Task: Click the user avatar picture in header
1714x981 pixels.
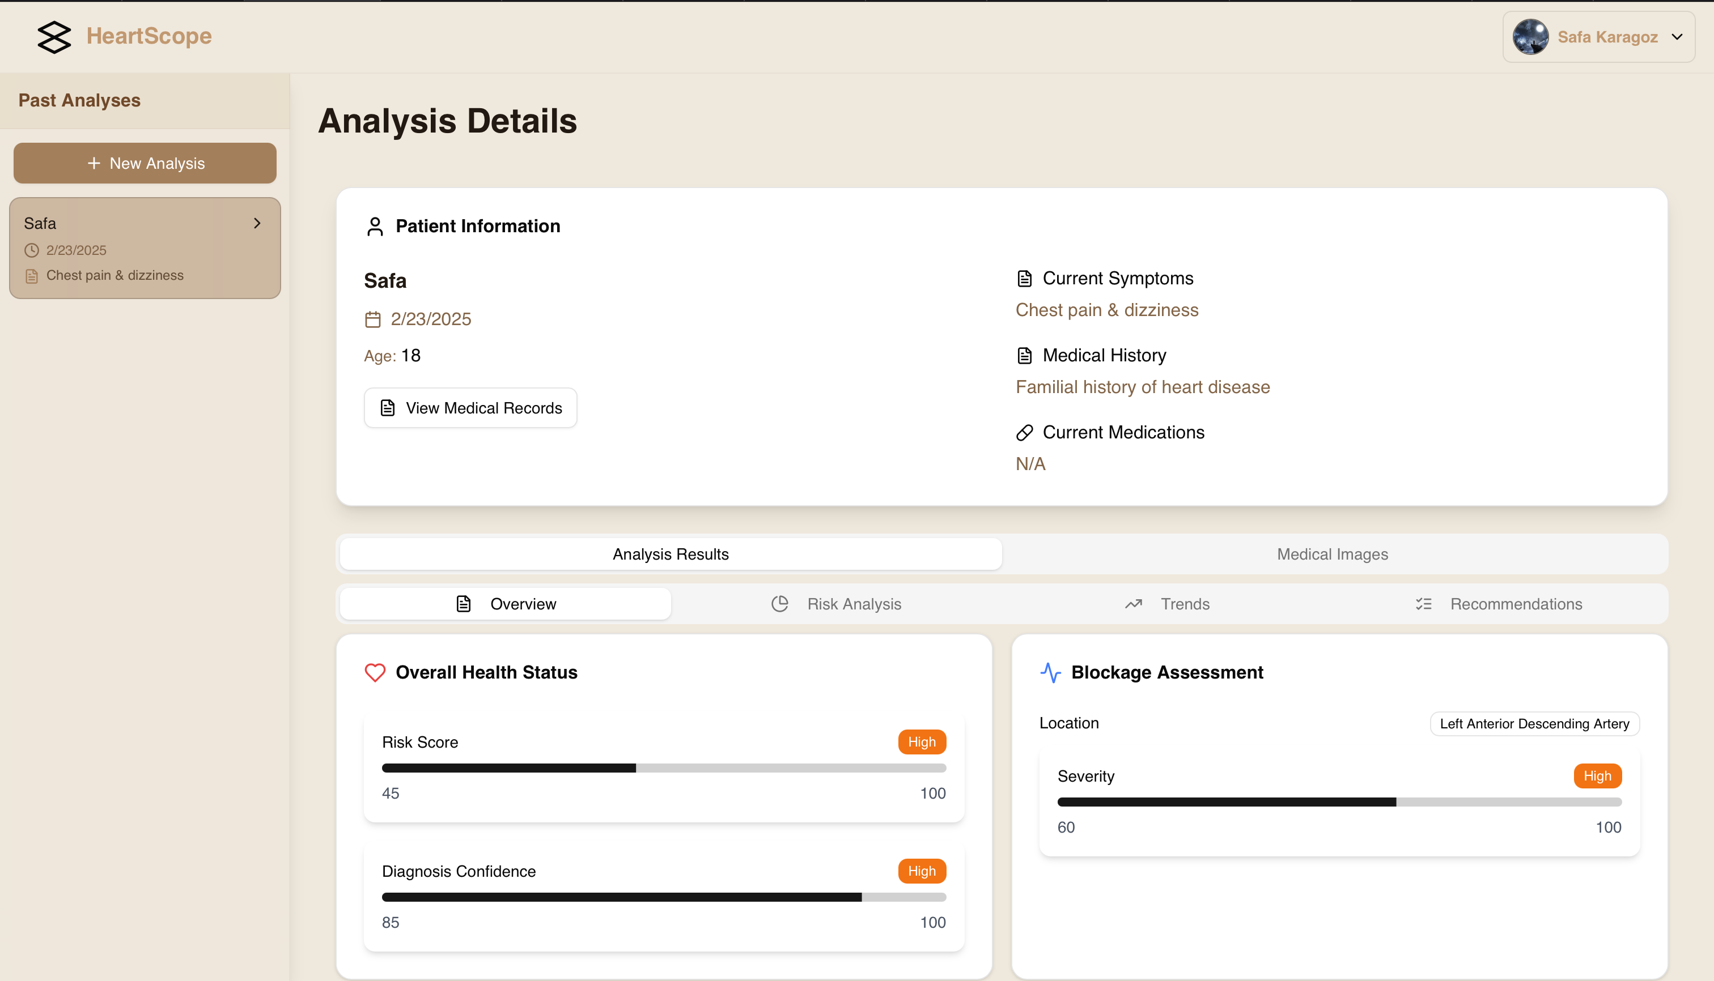Action: [x=1530, y=36]
